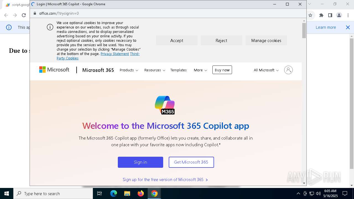Show hidden system tray icons

(x=298, y=193)
